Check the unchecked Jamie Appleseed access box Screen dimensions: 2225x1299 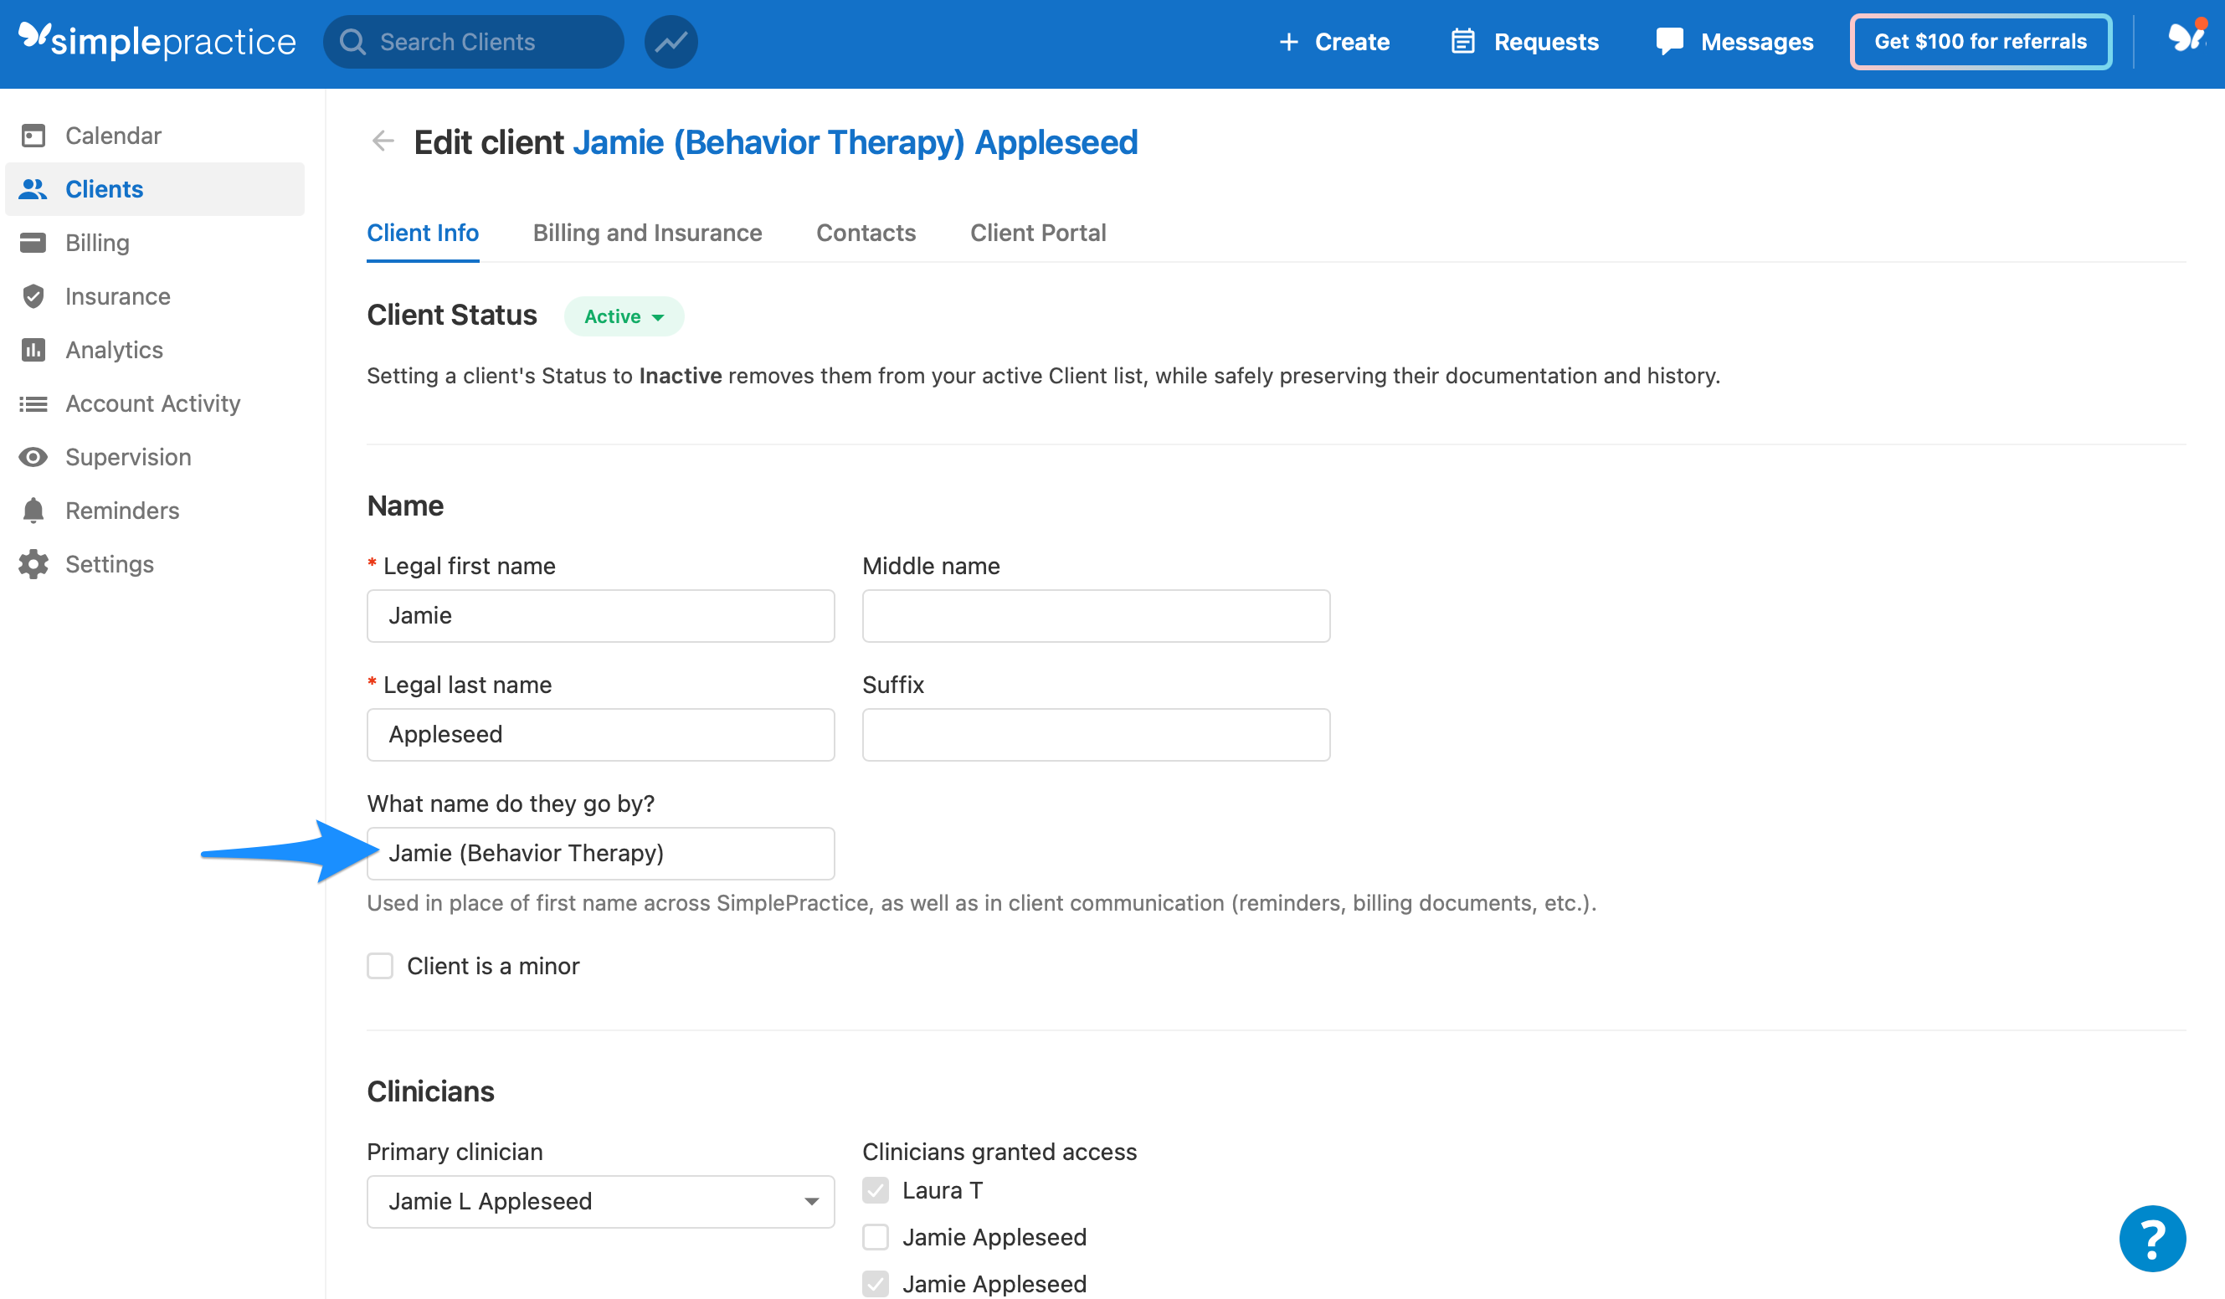pyautogui.click(x=875, y=1237)
